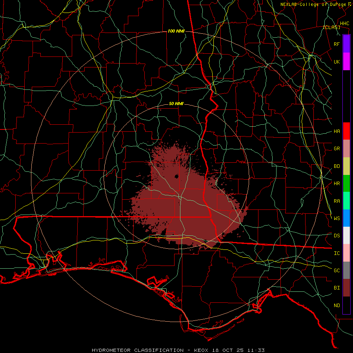Click the HR green legend swatch
The height and width of the screenshot is (353, 353).
pyautogui.click(x=346, y=184)
